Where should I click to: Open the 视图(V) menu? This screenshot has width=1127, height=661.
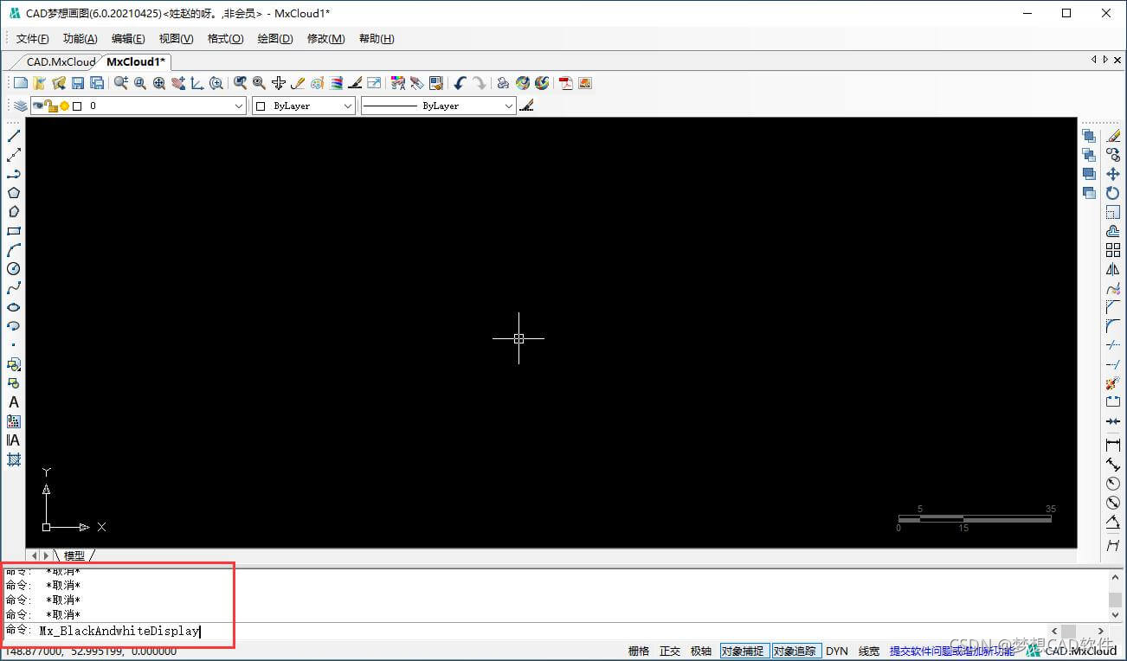click(x=177, y=39)
